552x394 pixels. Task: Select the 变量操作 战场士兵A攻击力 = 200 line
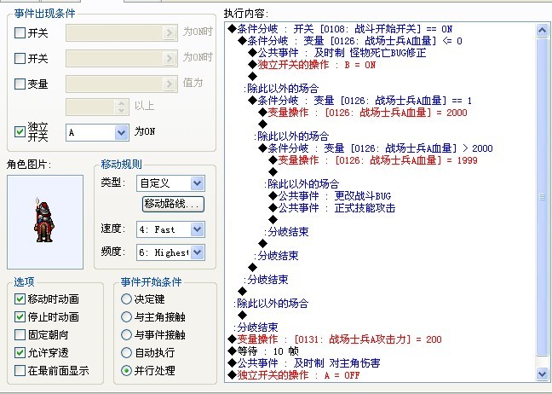pyautogui.click(x=335, y=339)
